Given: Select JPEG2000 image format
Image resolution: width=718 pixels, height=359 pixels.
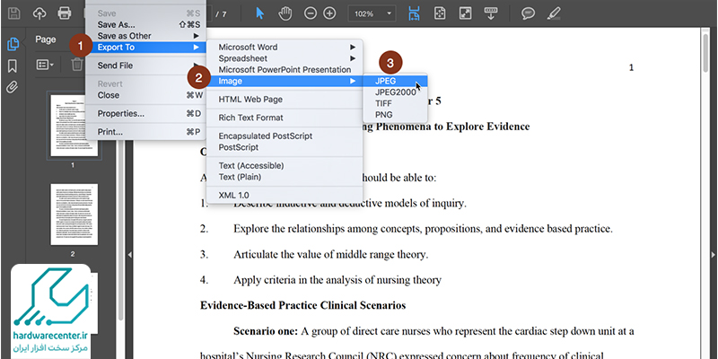Looking at the screenshot, I should click(395, 92).
